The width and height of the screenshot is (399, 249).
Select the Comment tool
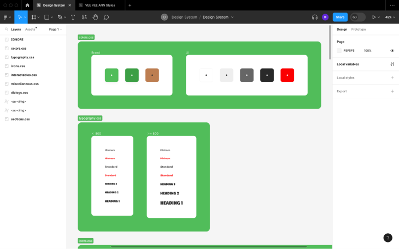pos(106,17)
